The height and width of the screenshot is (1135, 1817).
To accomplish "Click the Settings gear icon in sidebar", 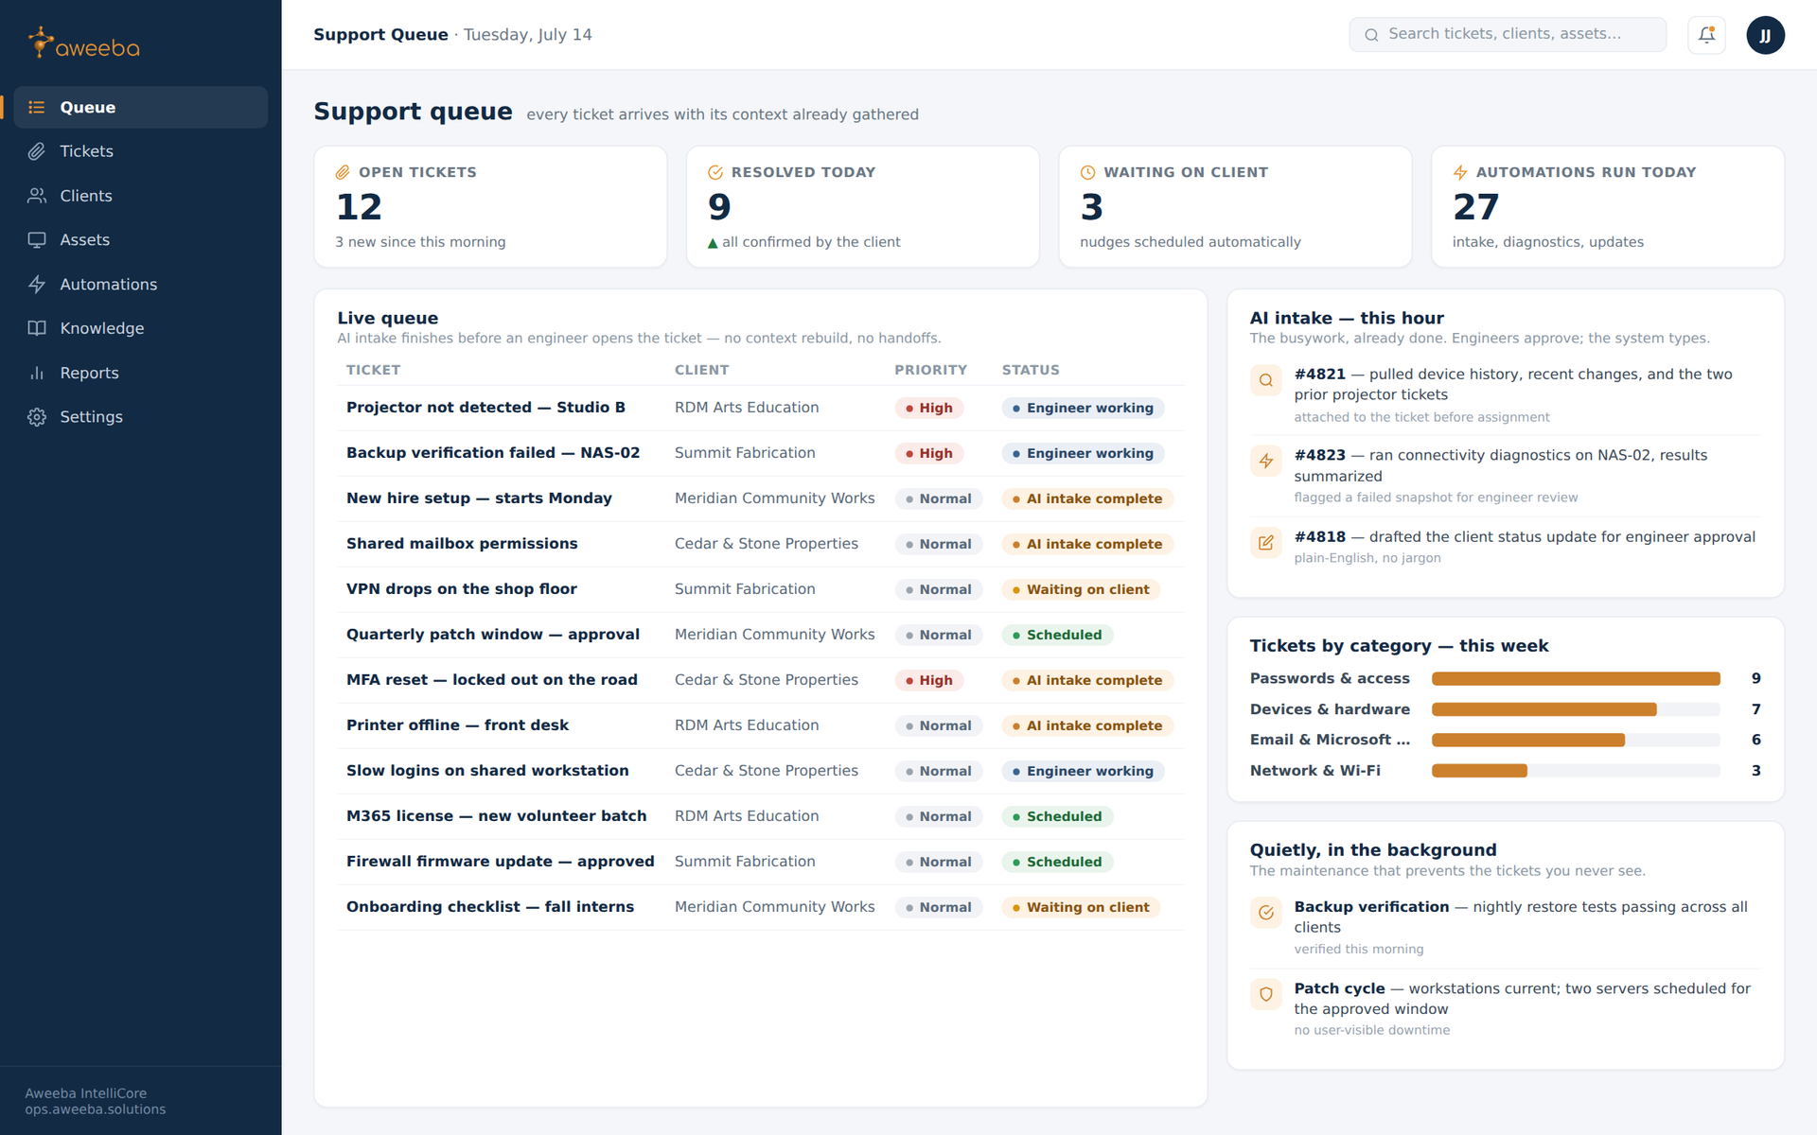I will tap(37, 417).
